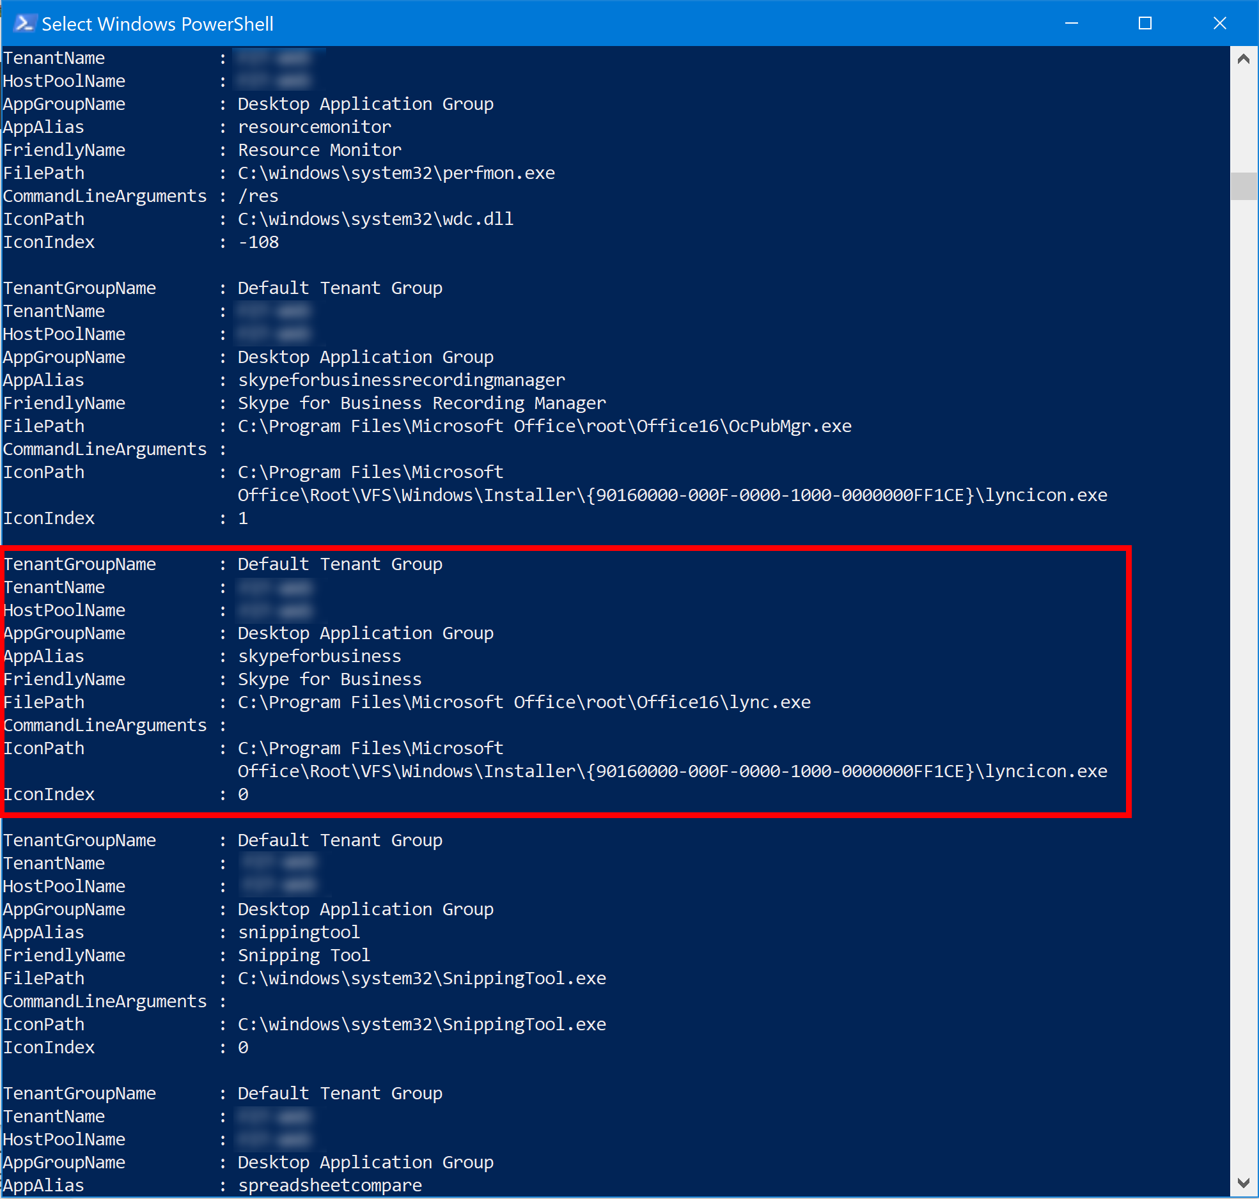This screenshot has width=1259, height=1199.
Task: Click the wdc.dll icon path
Action: click(376, 219)
